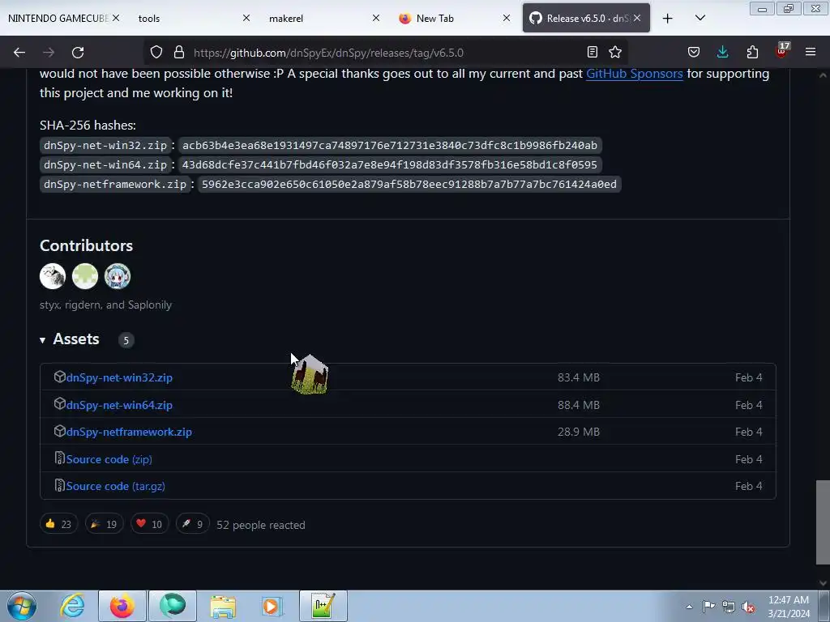Bookmark this page with the star
This screenshot has width=830, height=622.
coord(615,52)
